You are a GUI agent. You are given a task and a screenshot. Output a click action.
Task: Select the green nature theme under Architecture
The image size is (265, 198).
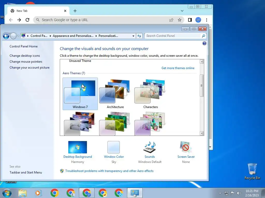pyautogui.click(x=115, y=123)
